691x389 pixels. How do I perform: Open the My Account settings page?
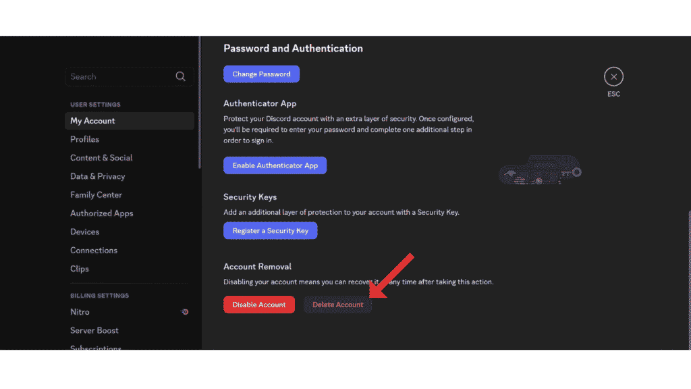92,120
